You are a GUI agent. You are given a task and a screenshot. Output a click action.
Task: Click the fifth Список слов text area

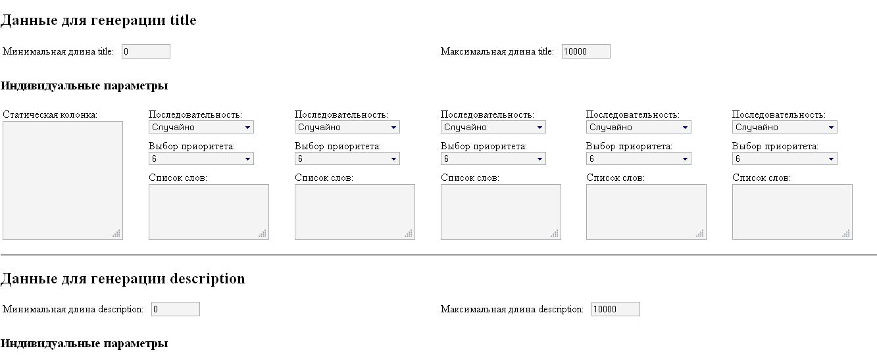(792, 212)
